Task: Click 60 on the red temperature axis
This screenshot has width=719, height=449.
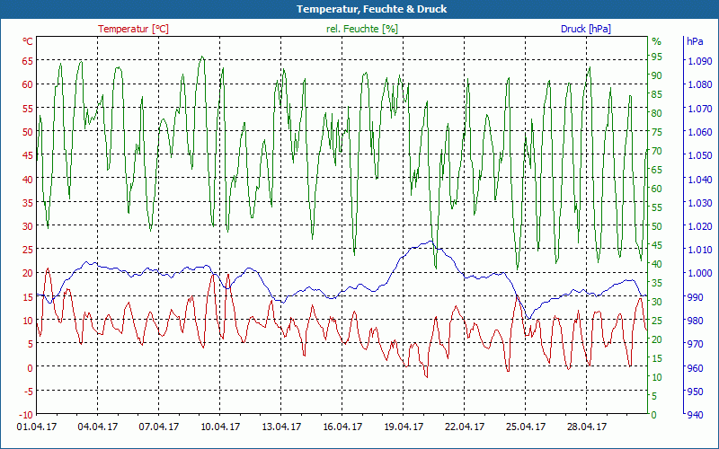Action: pyautogui.click(x=28, y=84)
